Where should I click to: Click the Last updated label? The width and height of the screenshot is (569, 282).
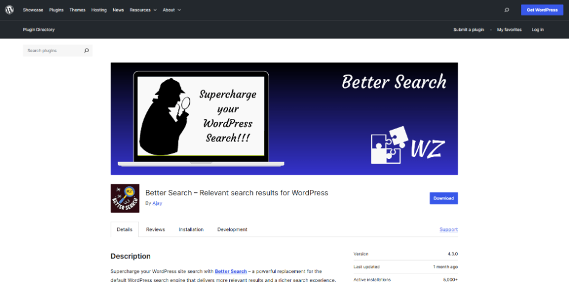(x=367, y=267)
